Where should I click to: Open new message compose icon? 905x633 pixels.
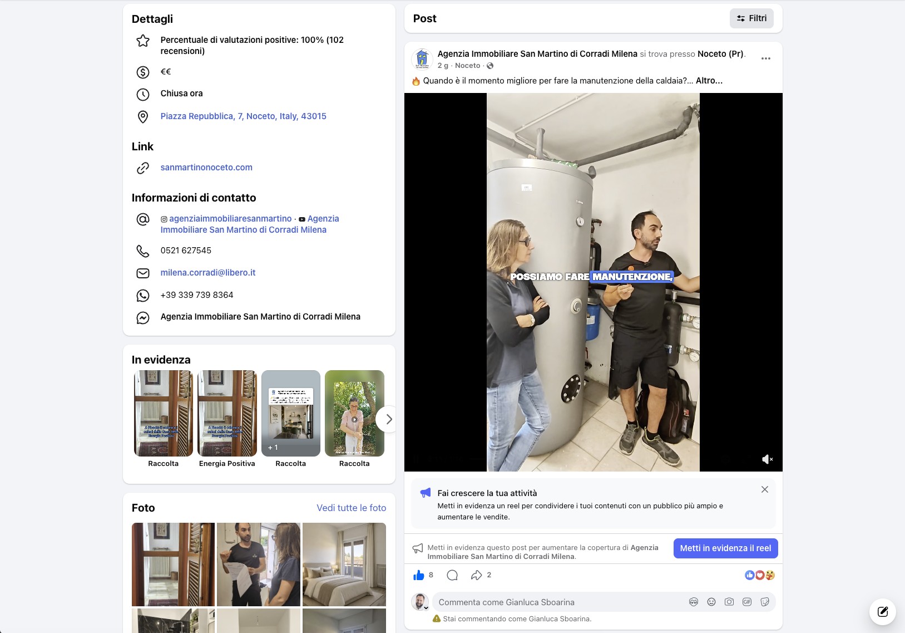coord(883,612)
